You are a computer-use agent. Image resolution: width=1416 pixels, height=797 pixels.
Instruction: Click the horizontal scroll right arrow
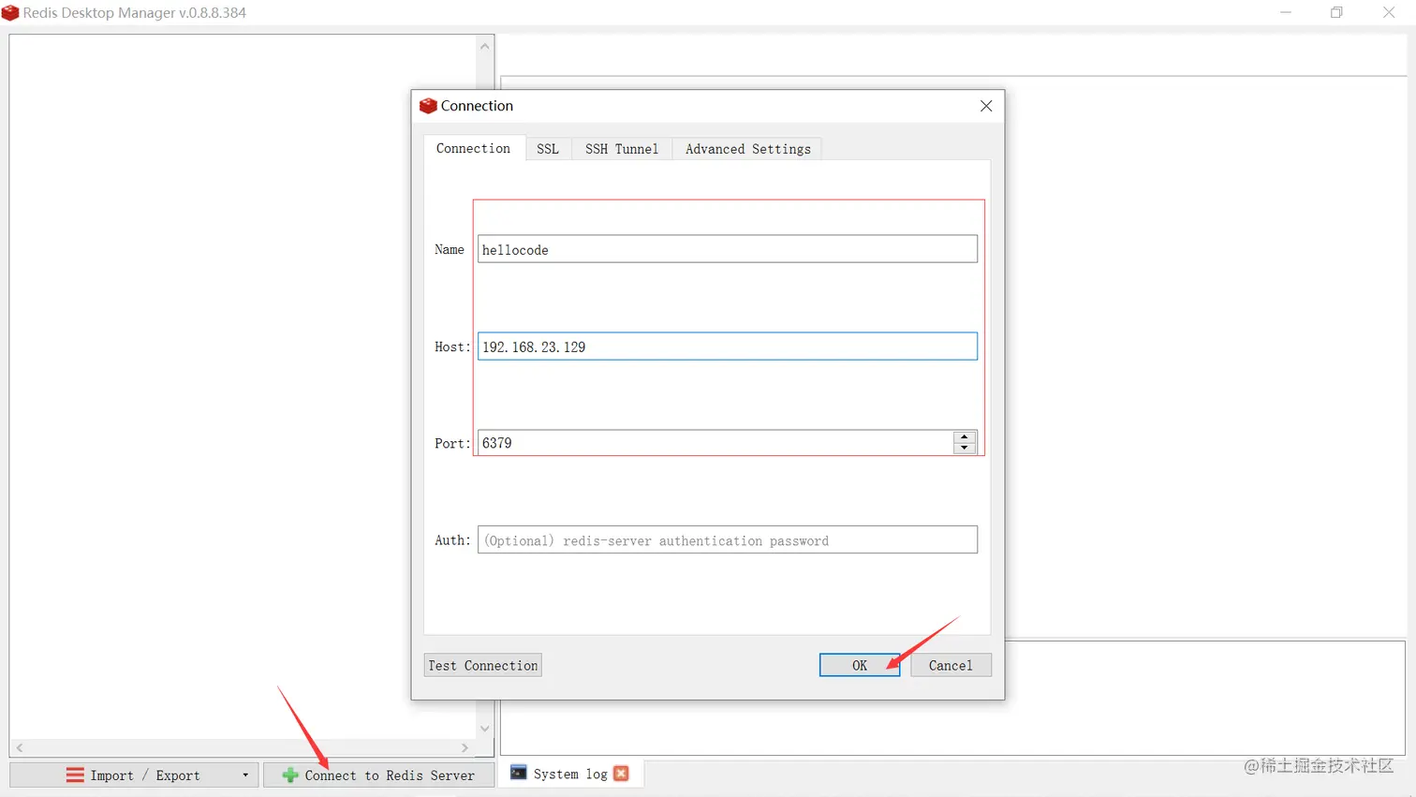tap(465, 748)
